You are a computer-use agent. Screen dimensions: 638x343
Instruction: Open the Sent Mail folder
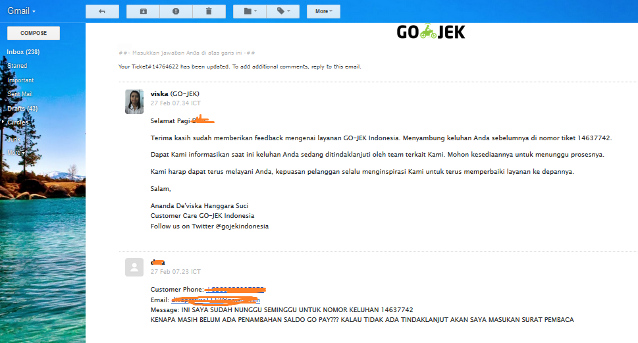[20, 94]
